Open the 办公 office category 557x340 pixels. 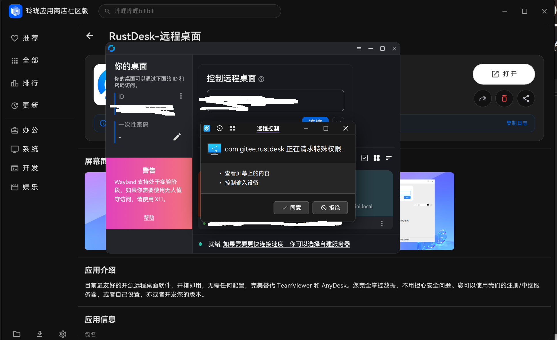[x=25, y=130]
